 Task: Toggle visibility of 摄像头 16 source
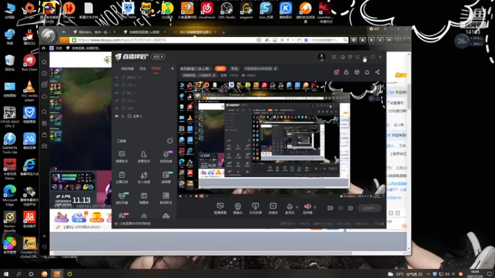116,77
